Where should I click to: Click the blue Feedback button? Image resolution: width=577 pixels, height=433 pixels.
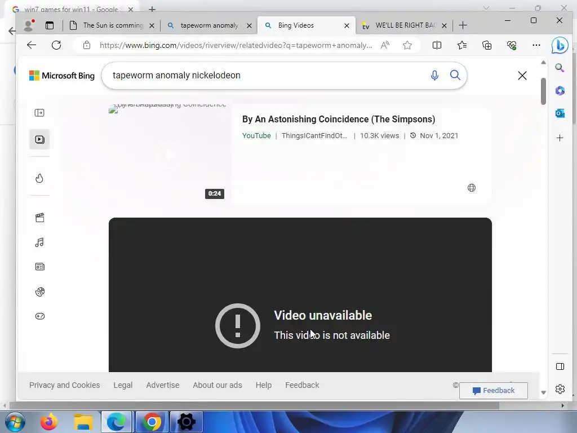[494, 391]
